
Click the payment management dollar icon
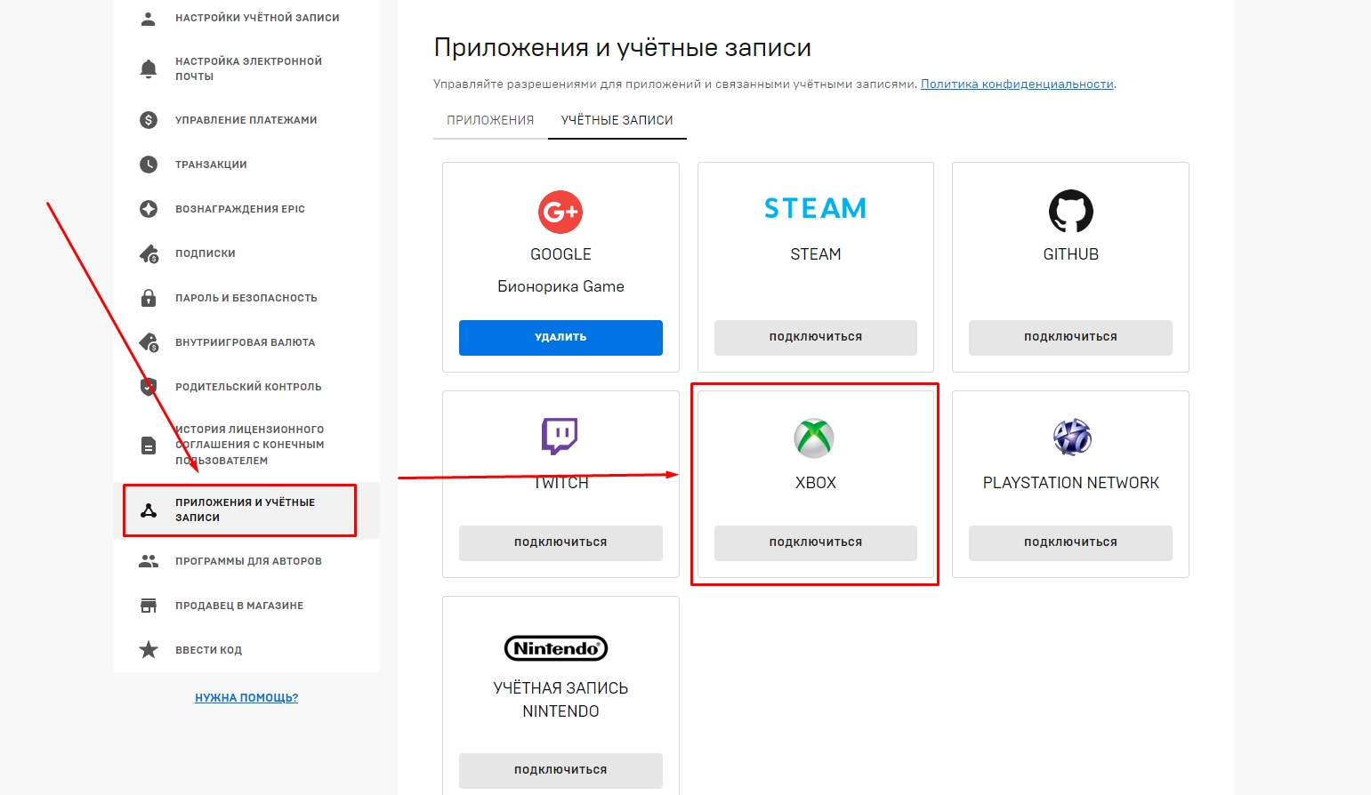[x=149, y=120]
